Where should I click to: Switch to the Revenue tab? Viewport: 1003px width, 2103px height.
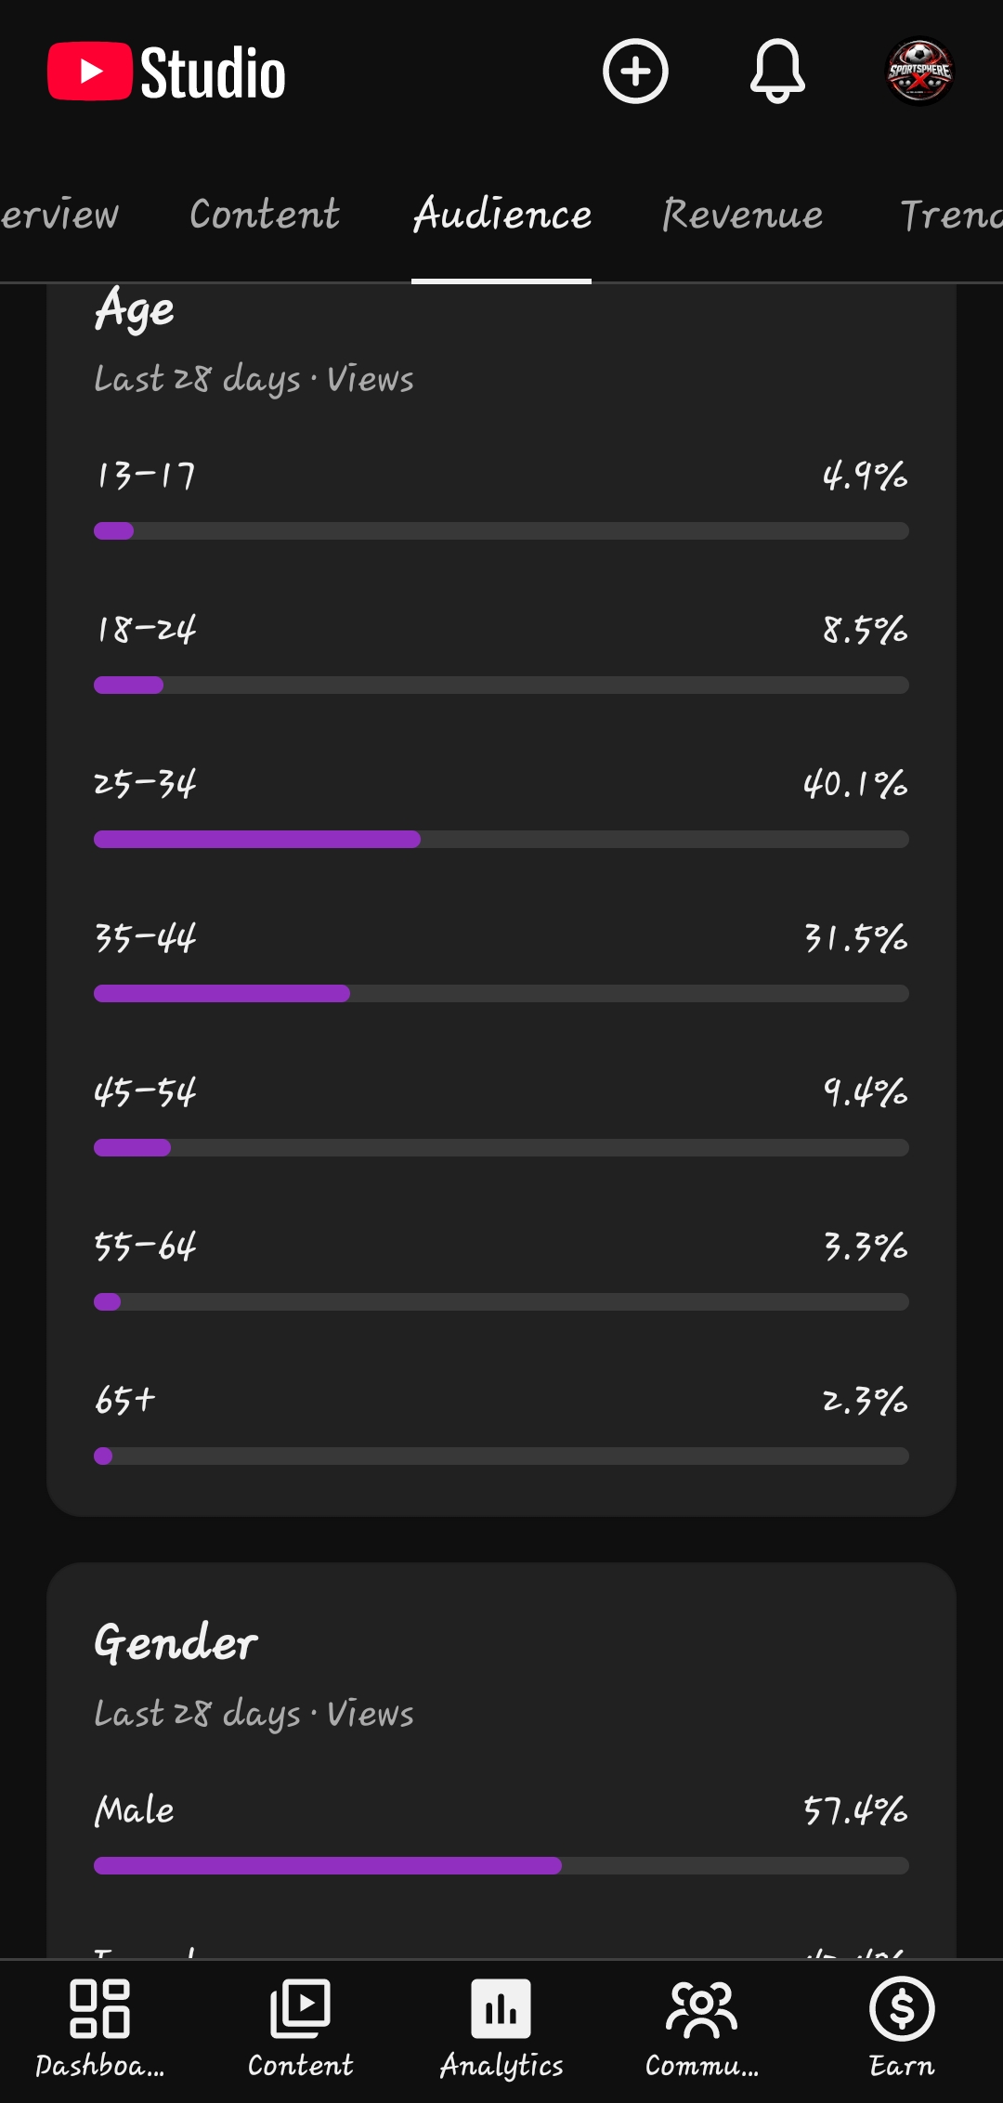pyautogui.click(x=742, y=215)
